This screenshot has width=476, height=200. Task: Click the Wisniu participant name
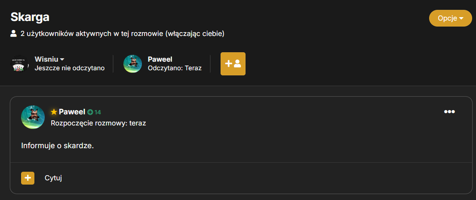click(x=46, y=59)
